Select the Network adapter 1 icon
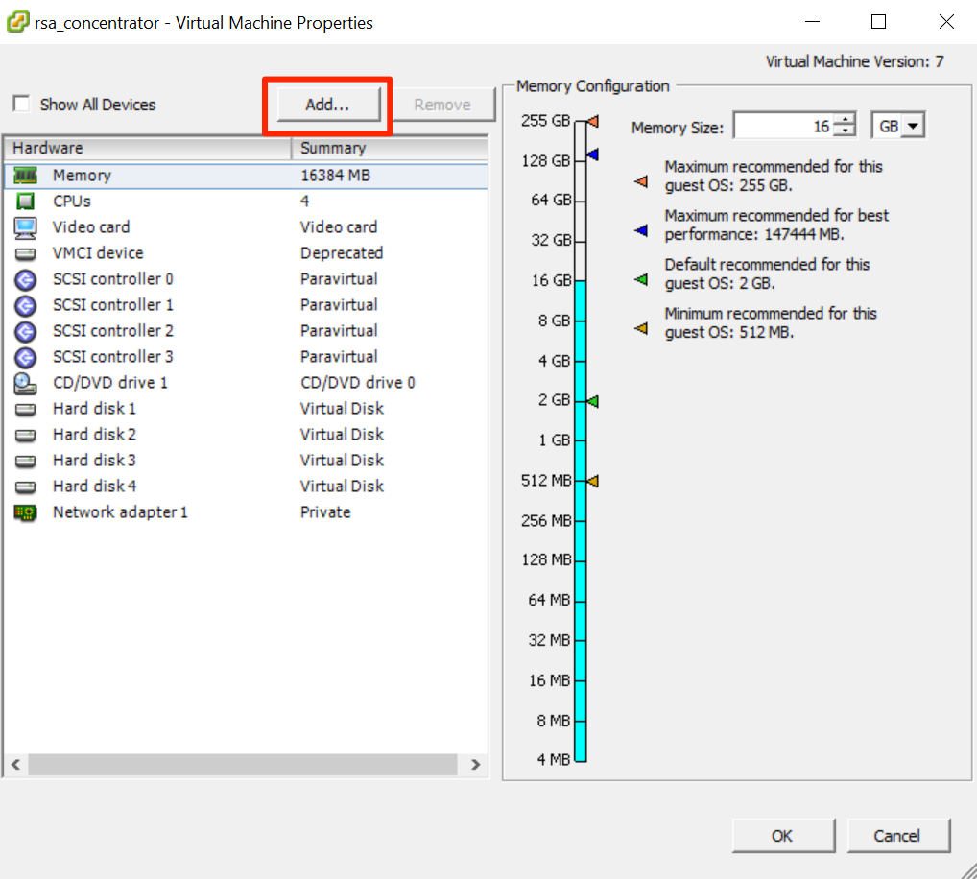Viewport: 977px width, 879px height. click(26, 512)
